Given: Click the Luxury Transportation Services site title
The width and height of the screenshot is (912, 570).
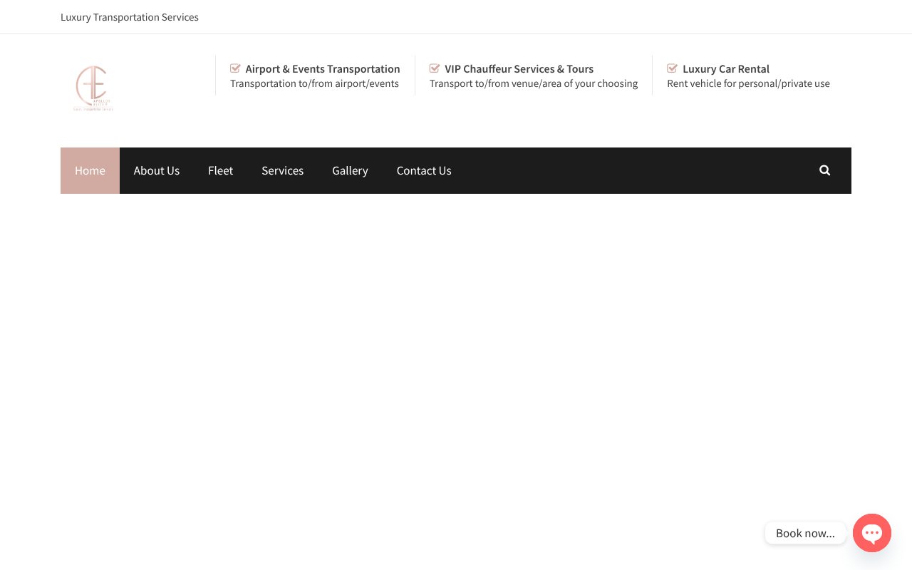Looking at the screenshot, I should coord(129,17).
